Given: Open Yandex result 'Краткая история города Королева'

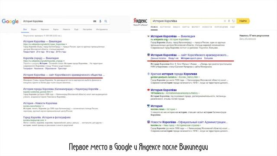Looking at the screenshot, I should pos(174,74).
